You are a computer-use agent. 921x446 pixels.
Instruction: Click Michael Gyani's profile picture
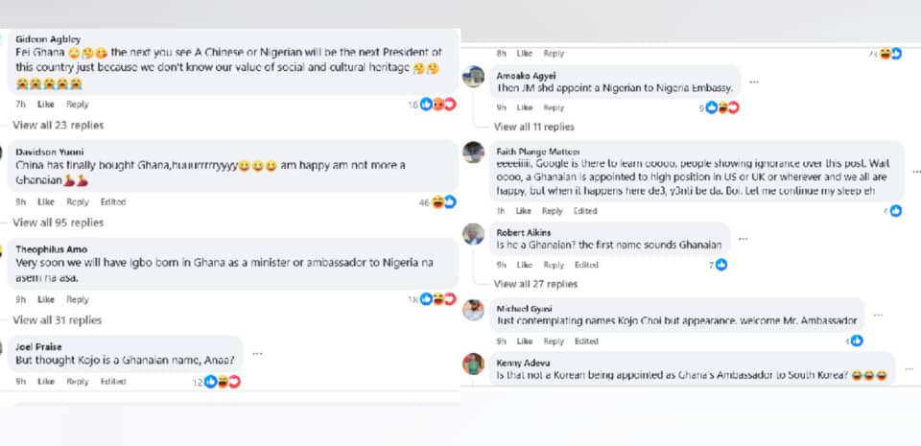click(473, 310)
